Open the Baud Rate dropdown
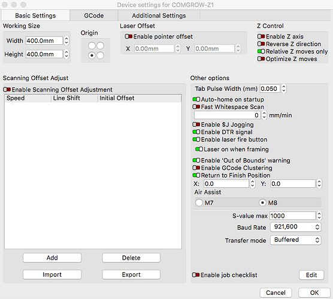 (x=296, y=227)
